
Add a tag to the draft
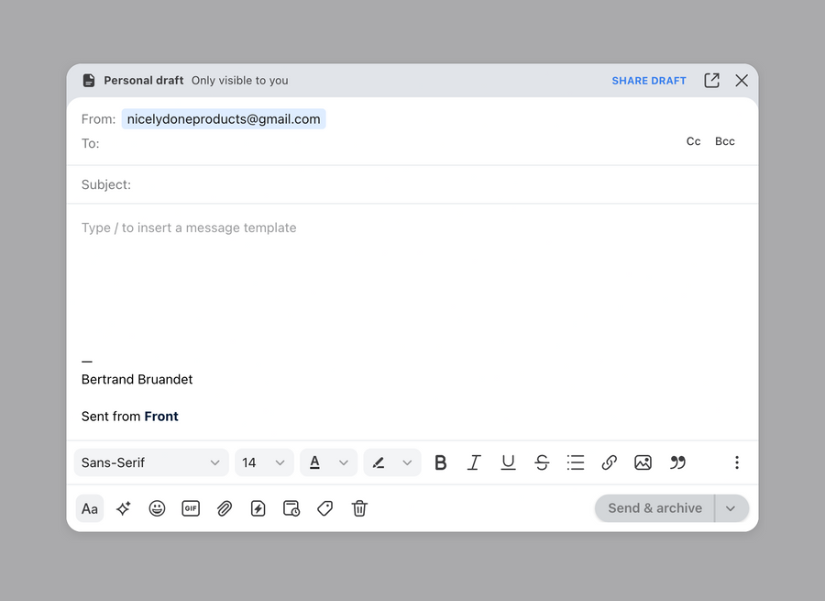click(x=325, y=508)
